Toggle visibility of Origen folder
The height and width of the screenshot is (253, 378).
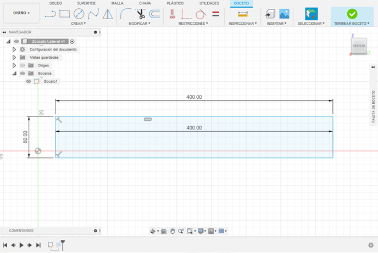click(x=23, y=65)
